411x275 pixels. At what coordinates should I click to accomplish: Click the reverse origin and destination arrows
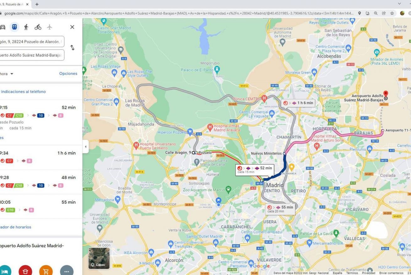coord(72,48)
